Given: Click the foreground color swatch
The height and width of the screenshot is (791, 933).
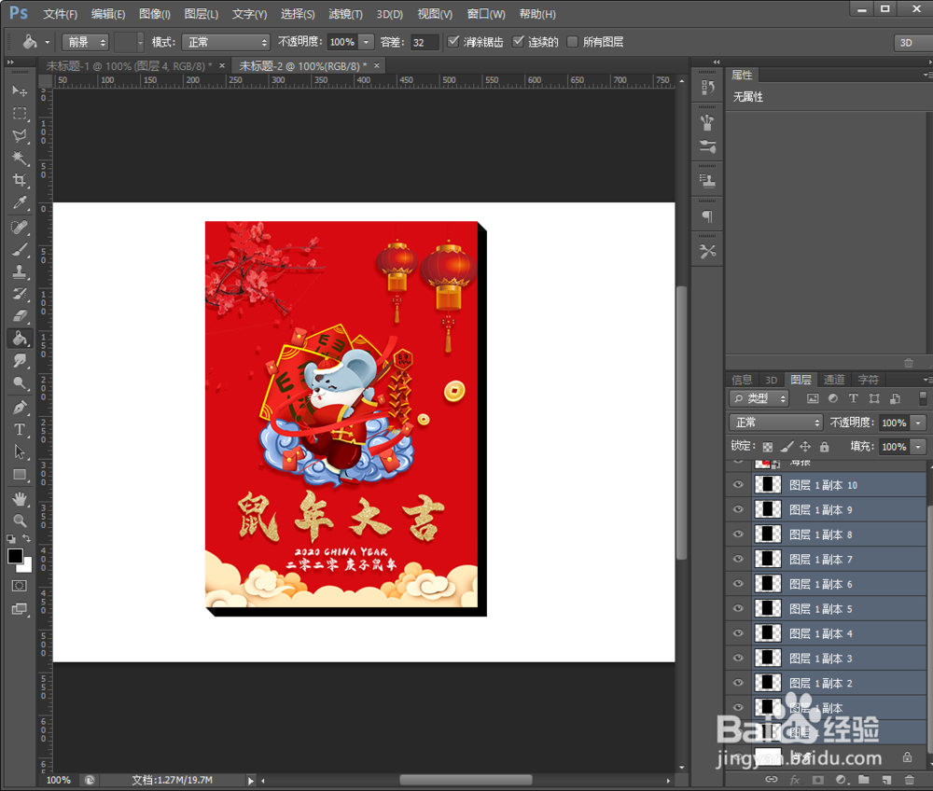Looking at the screenshot, I should tap(15, 556).
